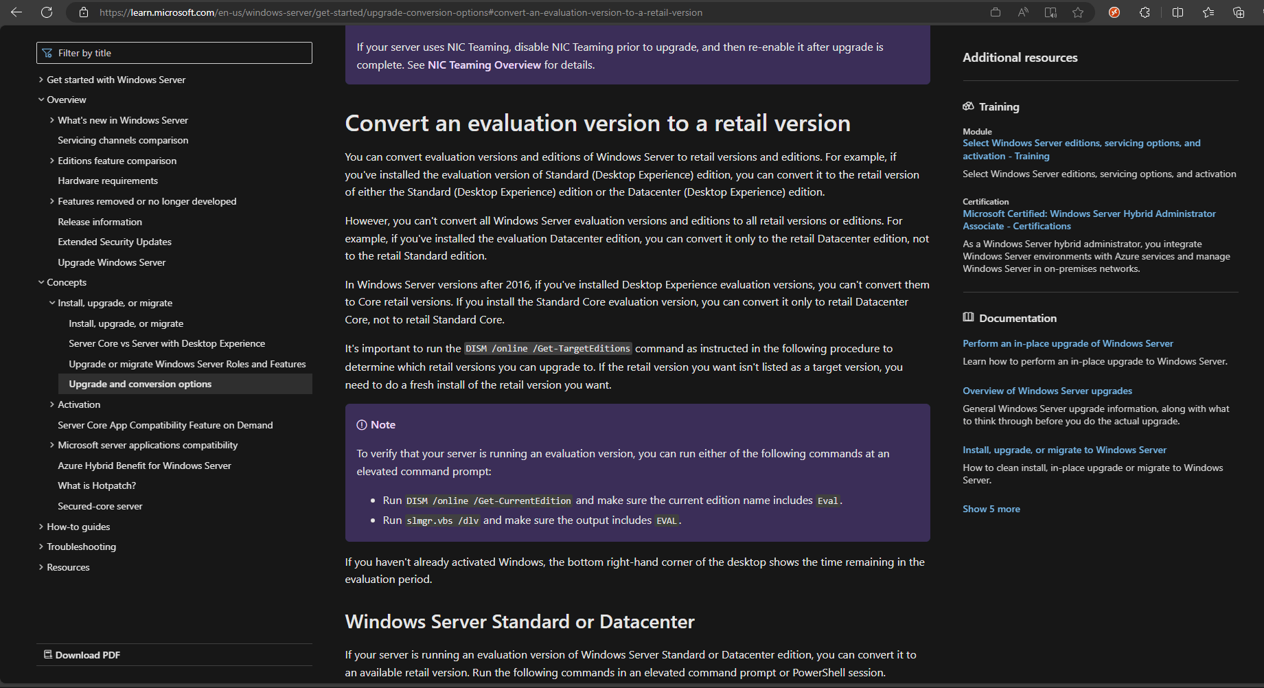Viewport: 1264px width, 688px height.
Task: Open What is Hotpatch? page
Action: 97,485
